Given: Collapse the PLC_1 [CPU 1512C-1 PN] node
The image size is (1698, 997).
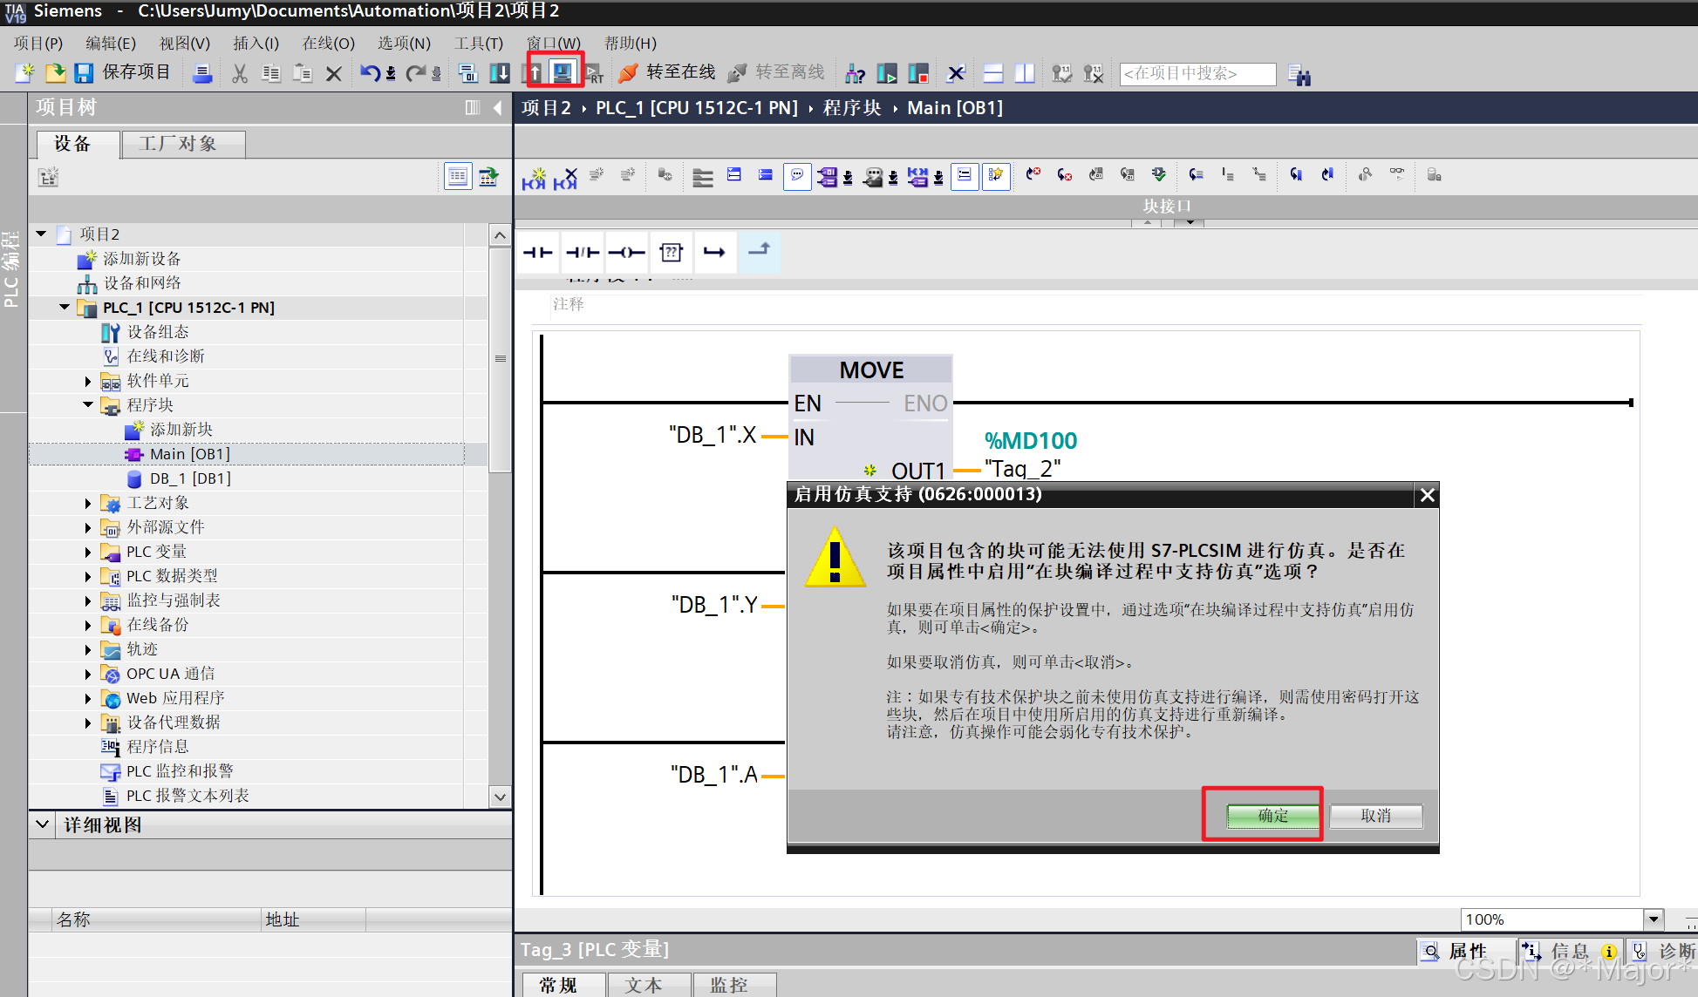Looking at the screenshot, I should pos(64,307).
